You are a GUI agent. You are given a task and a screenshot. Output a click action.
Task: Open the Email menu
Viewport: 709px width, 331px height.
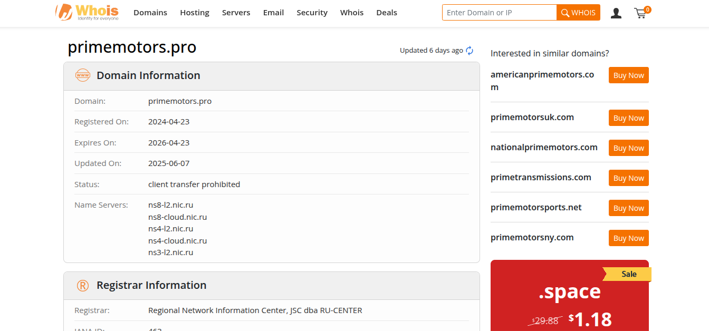[x=273, y=13]
